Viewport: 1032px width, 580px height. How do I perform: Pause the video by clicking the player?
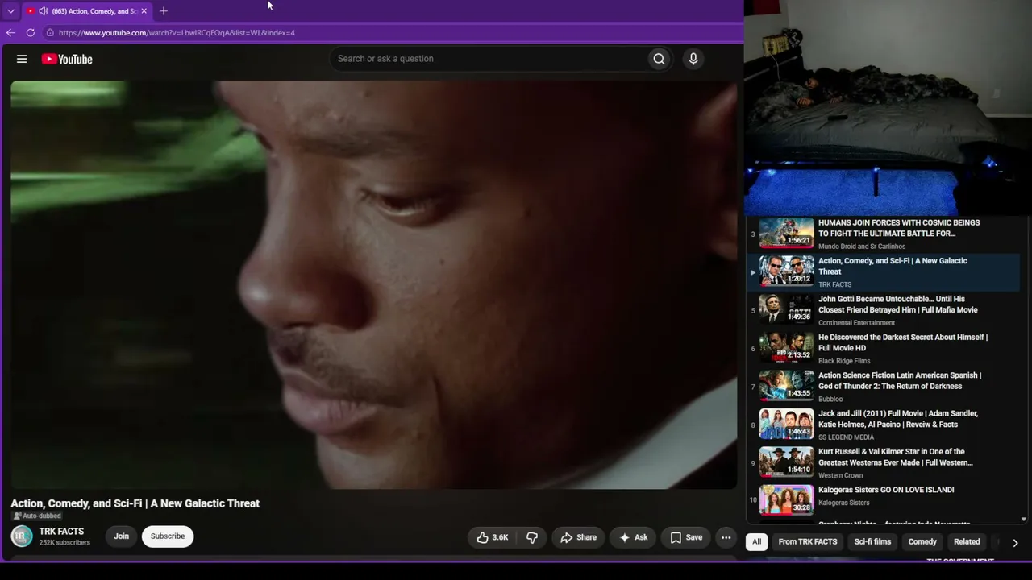[x=373, y=284]
